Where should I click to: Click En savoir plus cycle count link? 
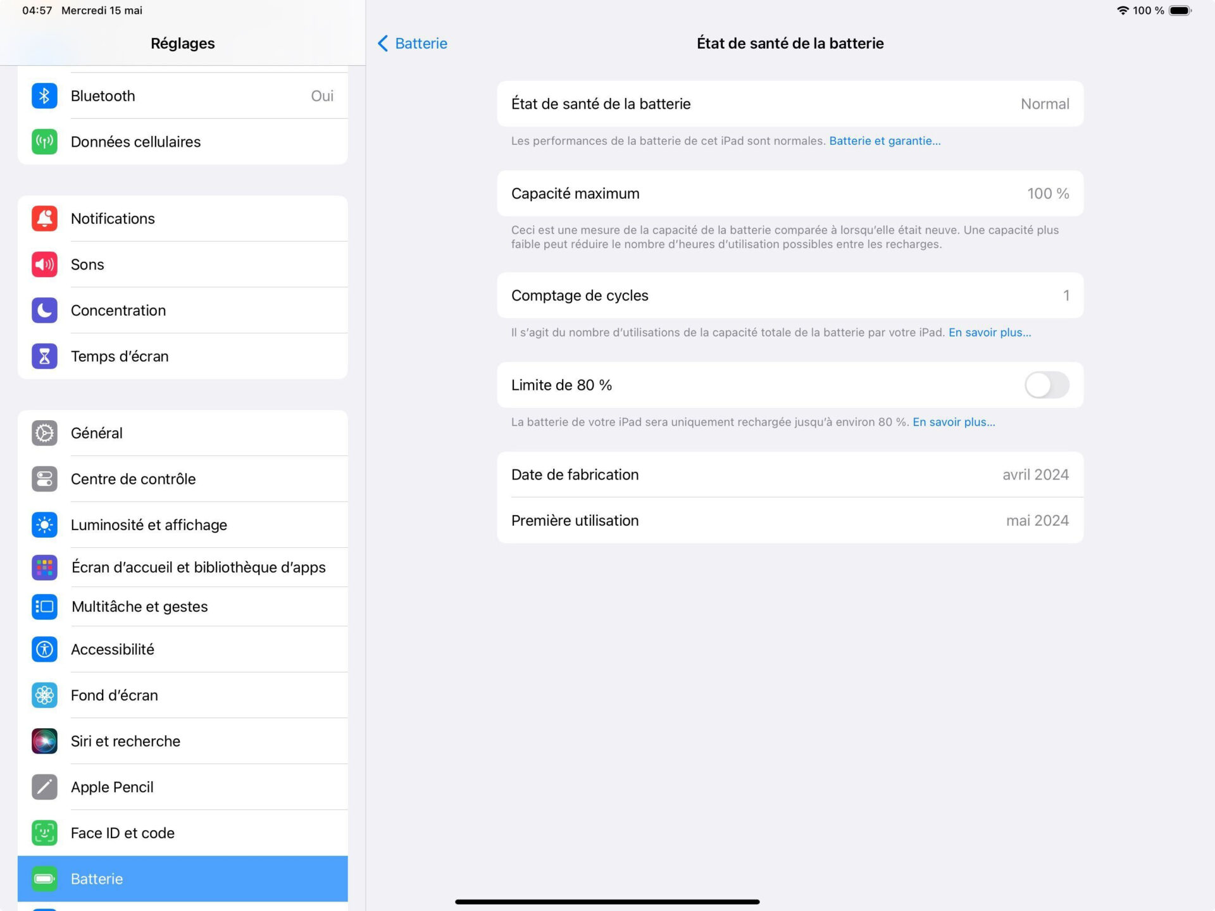coord(989,332)
